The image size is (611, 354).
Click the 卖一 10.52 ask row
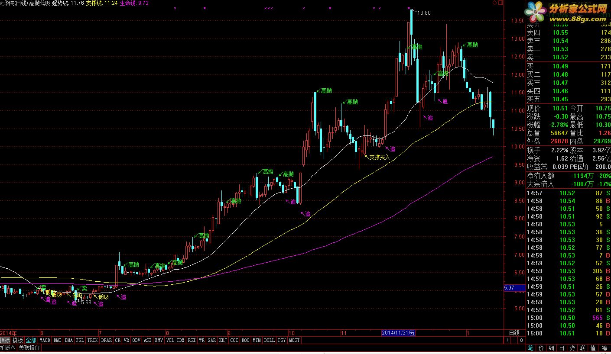[x=568, y=57]
